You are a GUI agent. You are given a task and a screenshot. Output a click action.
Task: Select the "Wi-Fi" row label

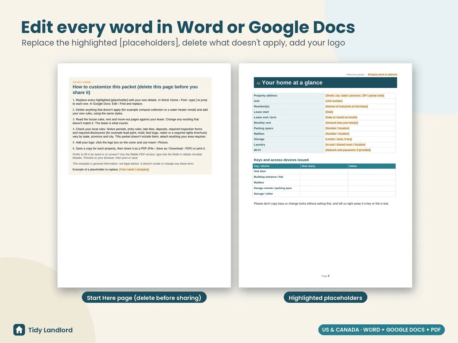pyautogui.click(x=258, y=150)
